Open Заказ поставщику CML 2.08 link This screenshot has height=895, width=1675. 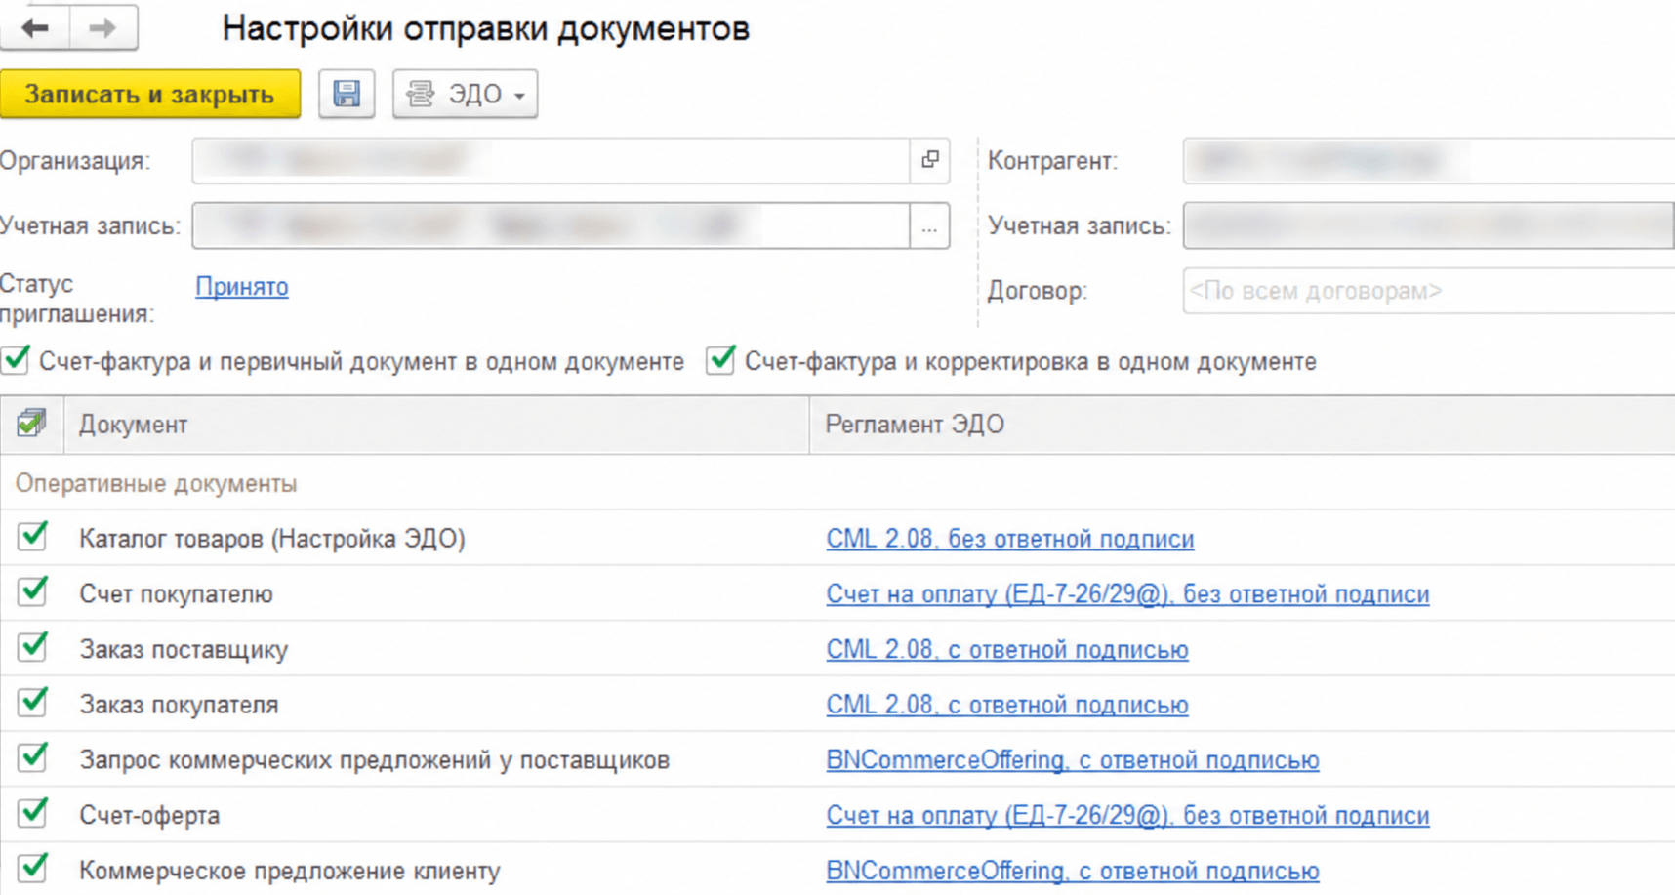click(x=1007, y=650)
